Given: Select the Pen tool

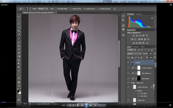Looking at the screenshot, I should 19,67.
